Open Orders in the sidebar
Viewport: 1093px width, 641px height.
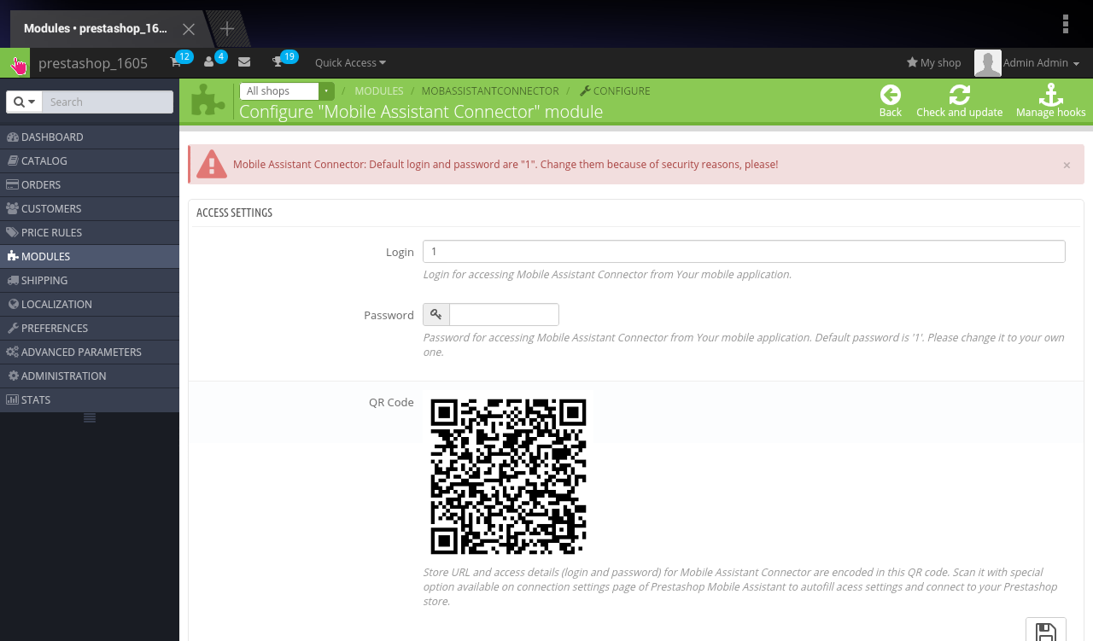pyautogui.click(x=90, y=184)
